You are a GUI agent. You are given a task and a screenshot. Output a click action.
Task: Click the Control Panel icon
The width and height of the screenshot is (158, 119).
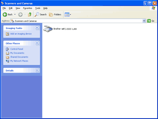[7, 49]
